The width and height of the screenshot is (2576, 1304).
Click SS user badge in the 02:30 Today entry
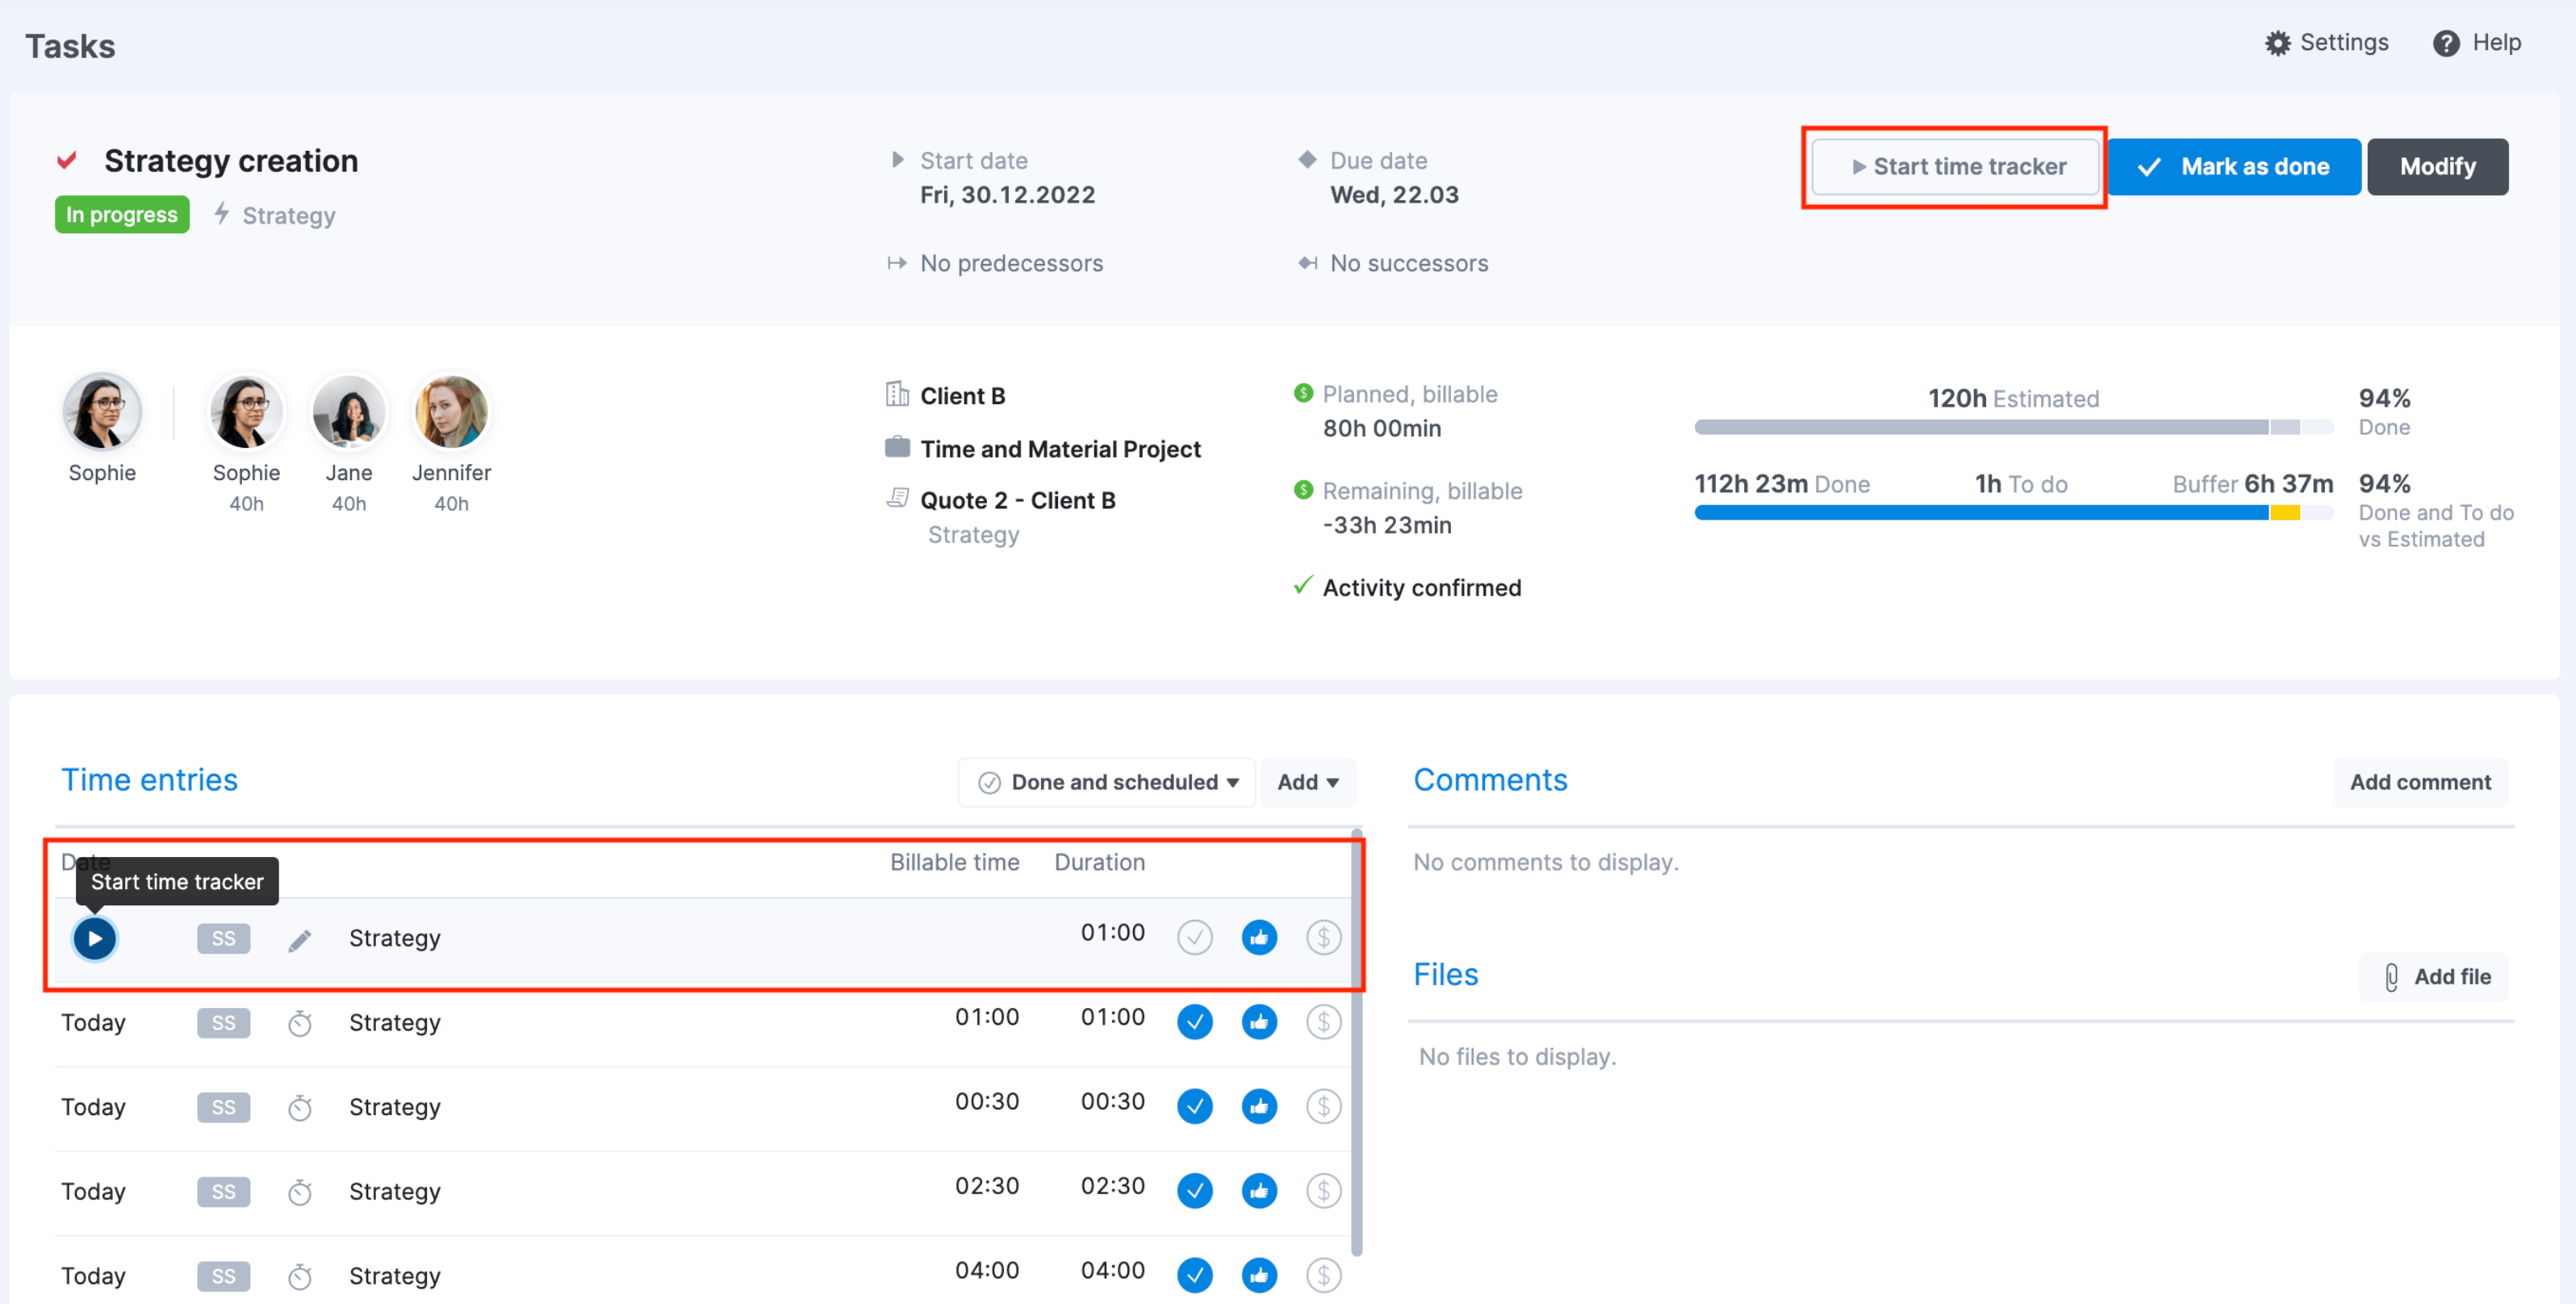click(224, 1192)
